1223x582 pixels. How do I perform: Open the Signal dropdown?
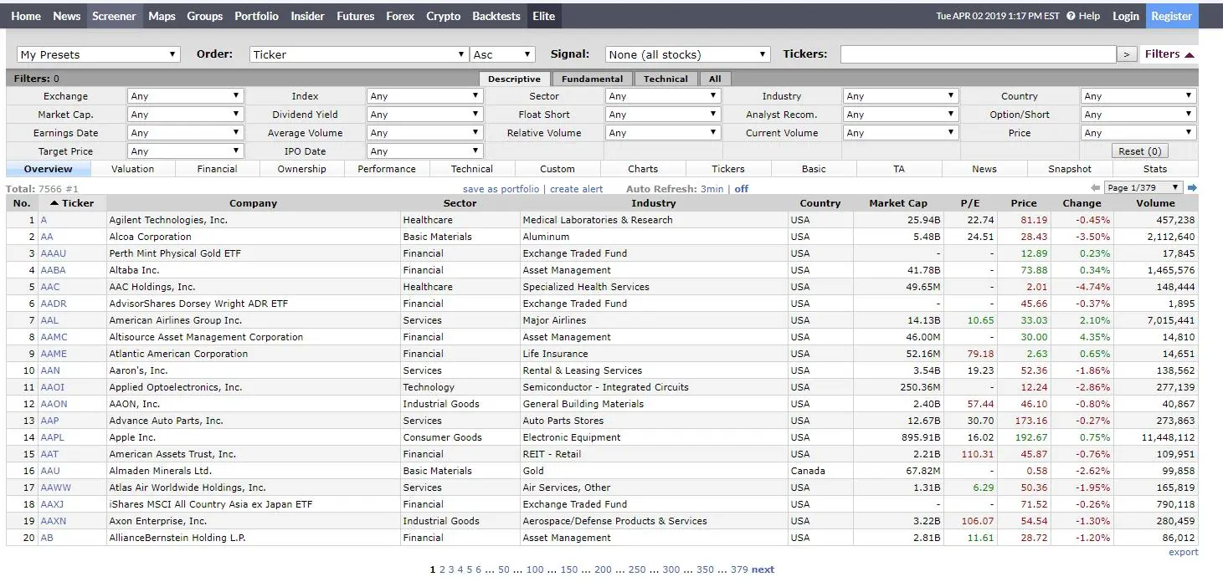(x=687, y=54)
